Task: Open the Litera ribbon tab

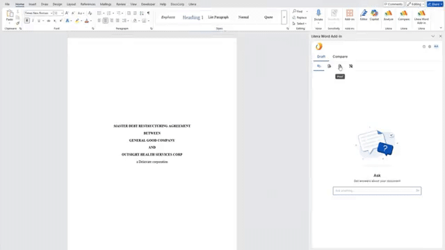Action: [193, 4]
